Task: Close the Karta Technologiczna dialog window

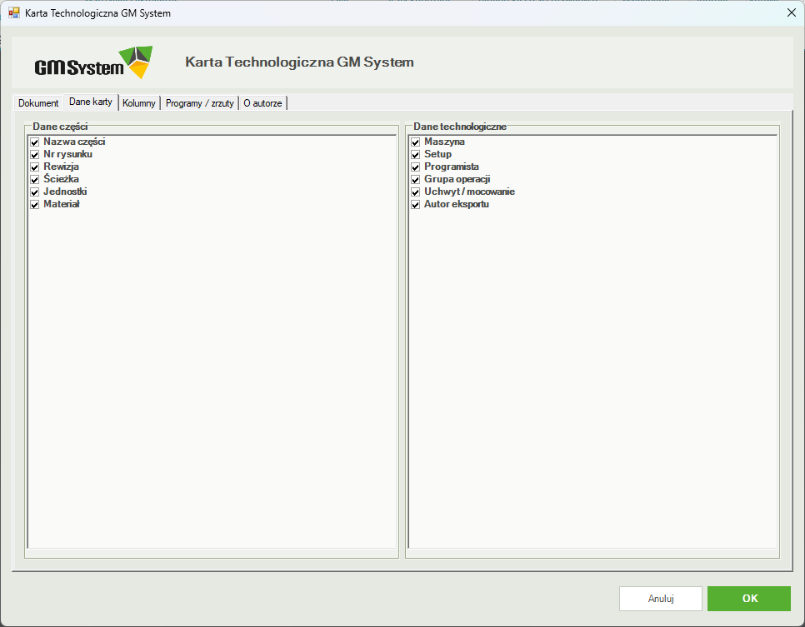Action: point(791,12)
